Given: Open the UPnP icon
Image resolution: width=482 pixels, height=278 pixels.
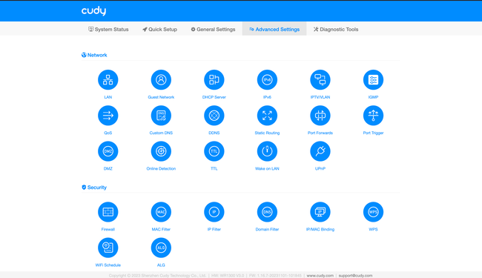Looking at the screenshot, I should tap(320, 151).
